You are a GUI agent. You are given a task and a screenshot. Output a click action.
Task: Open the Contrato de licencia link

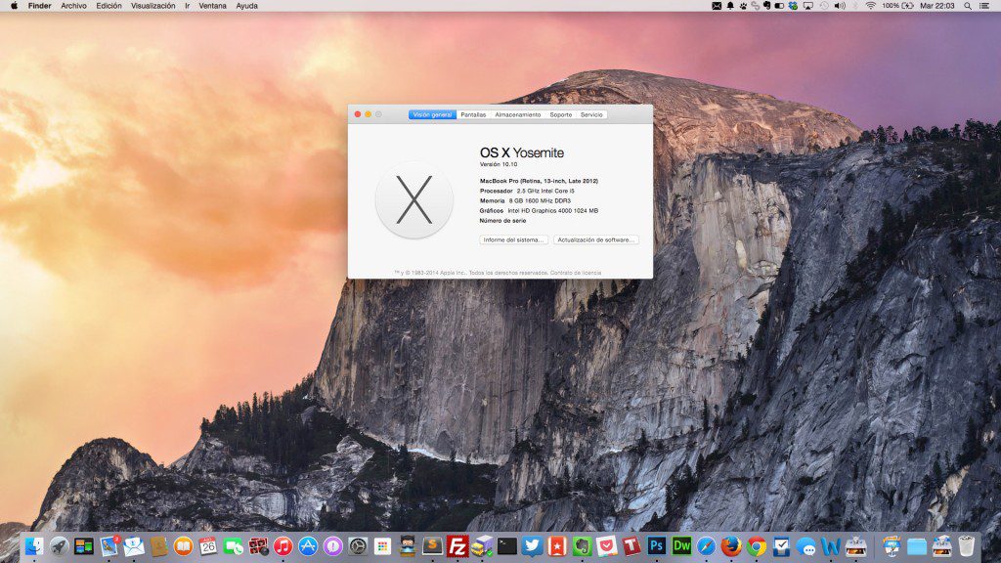click(x=576, y=273)
